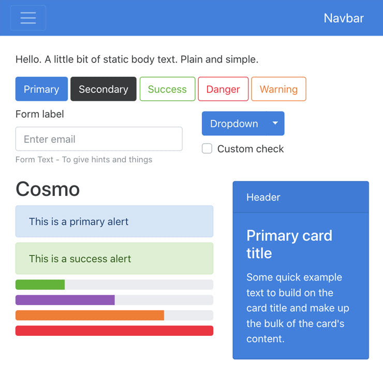Expand the Dropdown caret arrow
Screen dimensions: 383x372
(x=275, y=123)
